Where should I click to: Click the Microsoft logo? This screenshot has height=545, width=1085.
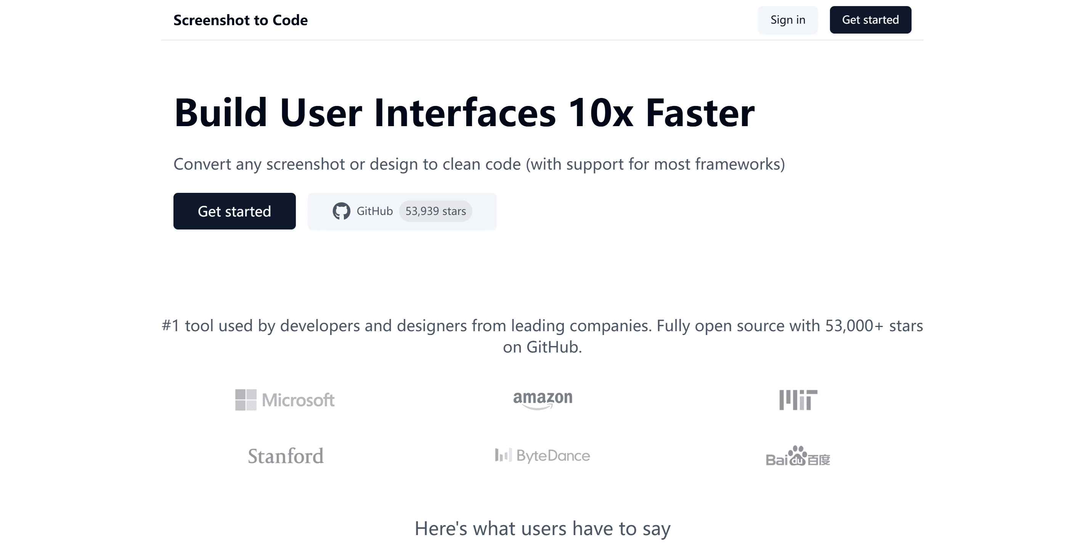pyautogui.click(x=285, y=400)
